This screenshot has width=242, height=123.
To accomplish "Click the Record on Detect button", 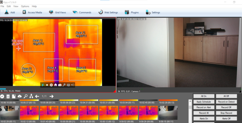I will pyautogui.click(x=226, y=102).
